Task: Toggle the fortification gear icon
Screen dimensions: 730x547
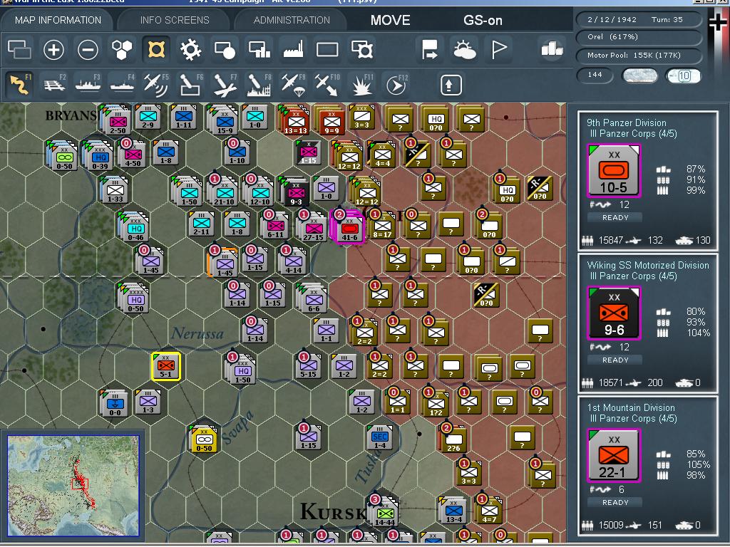Action: click(190, 49)
